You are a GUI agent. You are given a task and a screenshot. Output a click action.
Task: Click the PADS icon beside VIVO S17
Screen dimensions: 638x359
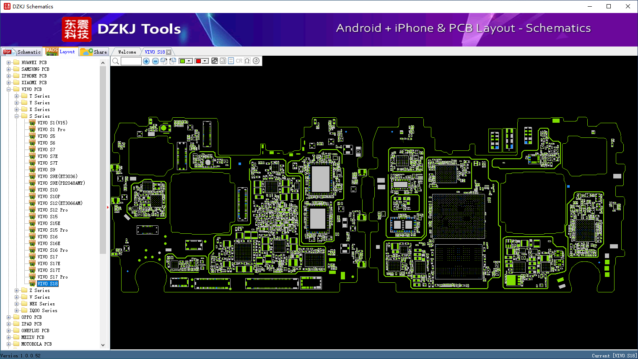(32, 256)
